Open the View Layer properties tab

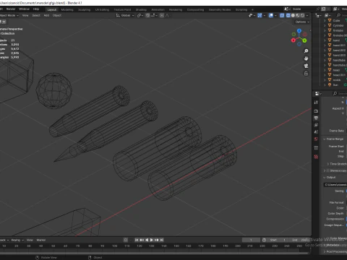click(316, 125)
